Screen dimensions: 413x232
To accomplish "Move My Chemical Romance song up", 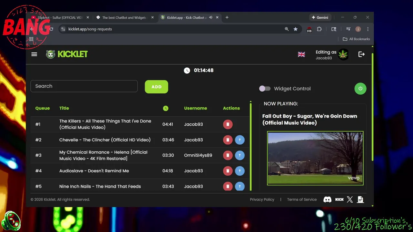I will (240, 155).
